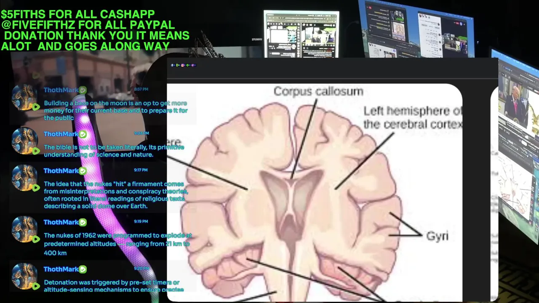Click the '@FIVEFIFTHZ FOR ALL PAYPAL' banner line
The width and height of the screenshot is (539, 303).
88,25
